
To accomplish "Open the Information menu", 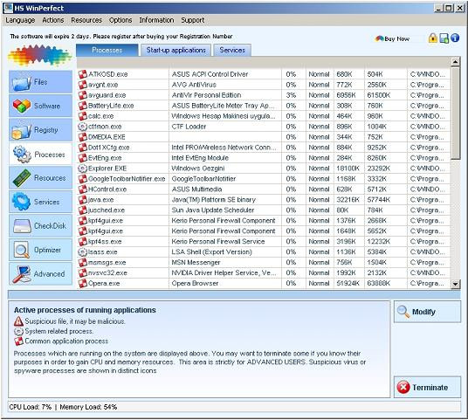I will (156, 20).
